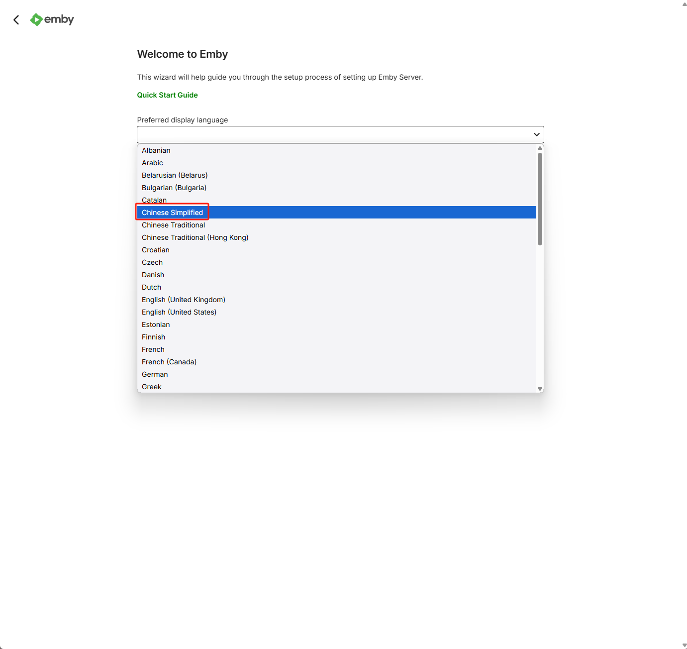Select German from the language list
Viewport: 687px width, 649px height.
click(155, 374)
